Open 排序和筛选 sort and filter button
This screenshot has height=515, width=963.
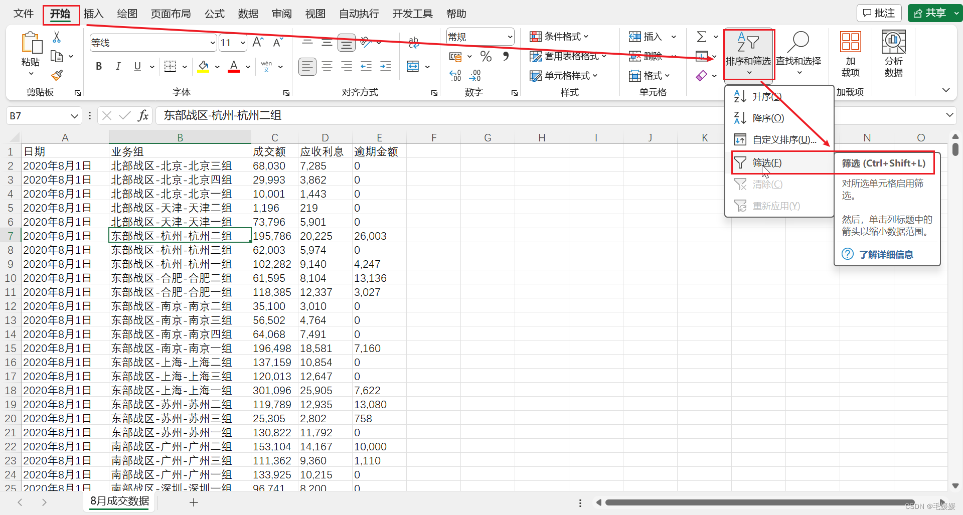click(x=748, y=54)
